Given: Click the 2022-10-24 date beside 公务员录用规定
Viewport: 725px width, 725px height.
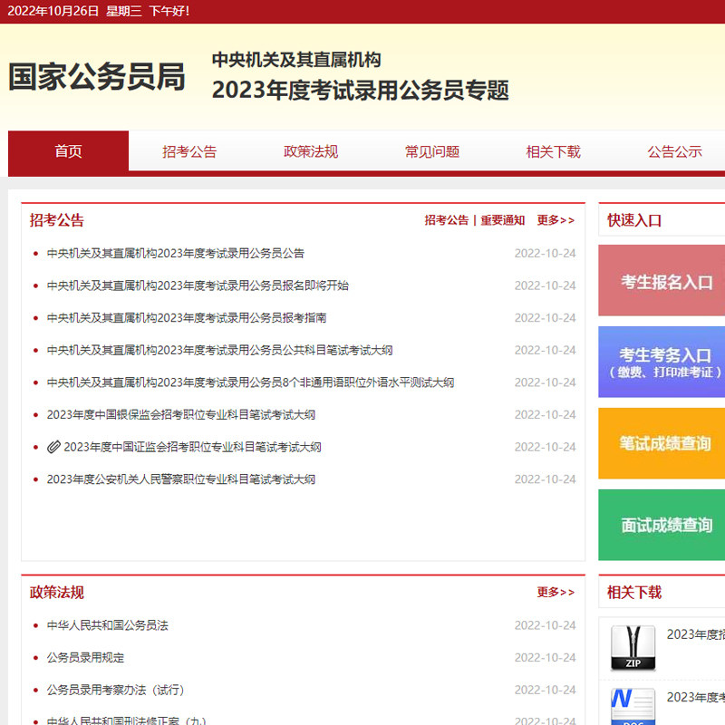Looking at the screenshot, I should [x=546, y=658].
